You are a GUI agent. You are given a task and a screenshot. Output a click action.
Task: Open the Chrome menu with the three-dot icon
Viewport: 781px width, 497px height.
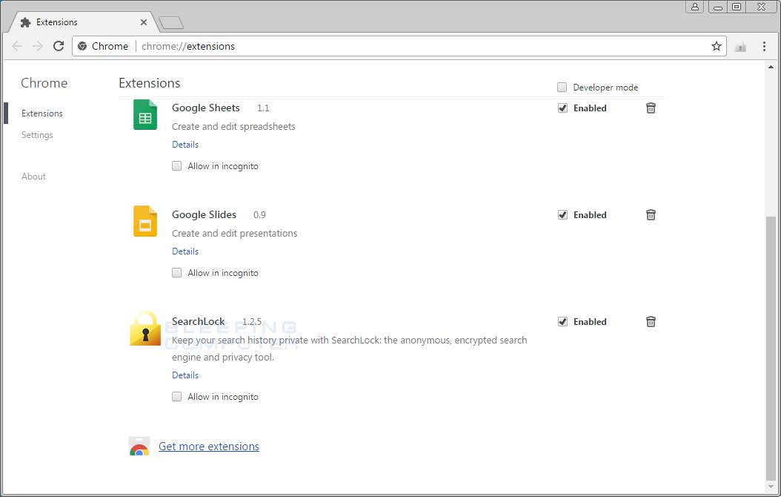[x=765, y=45]
